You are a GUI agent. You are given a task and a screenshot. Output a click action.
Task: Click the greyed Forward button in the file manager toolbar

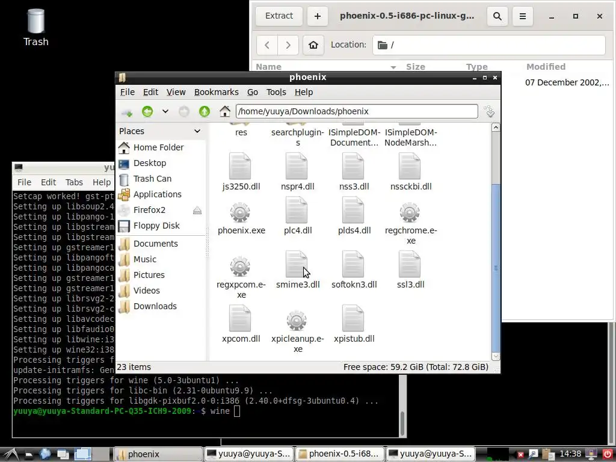184,111
